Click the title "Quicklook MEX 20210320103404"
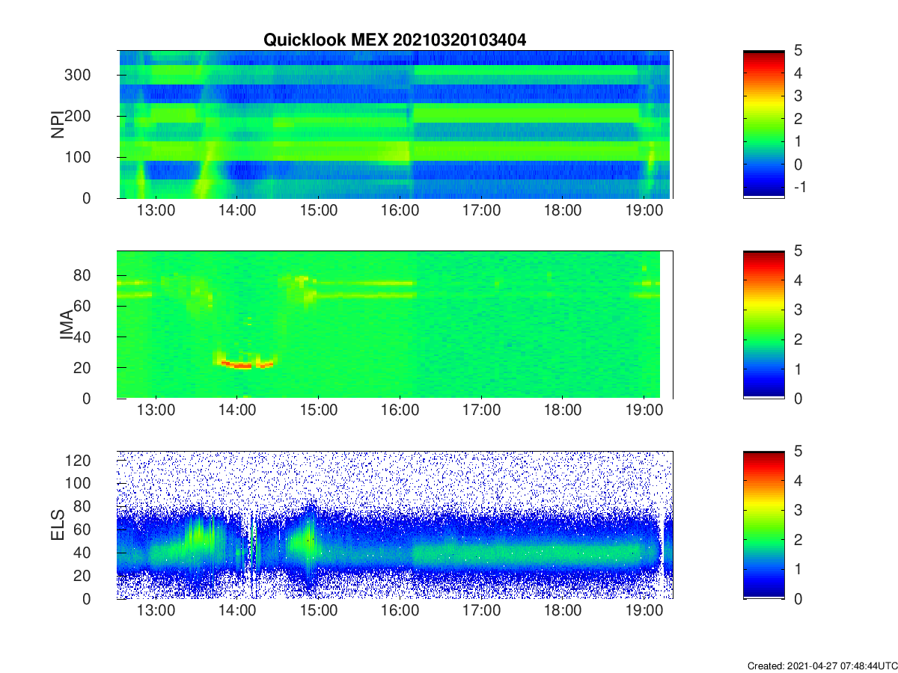This screenshot has width=898, height=673. (x=394, y=40)
